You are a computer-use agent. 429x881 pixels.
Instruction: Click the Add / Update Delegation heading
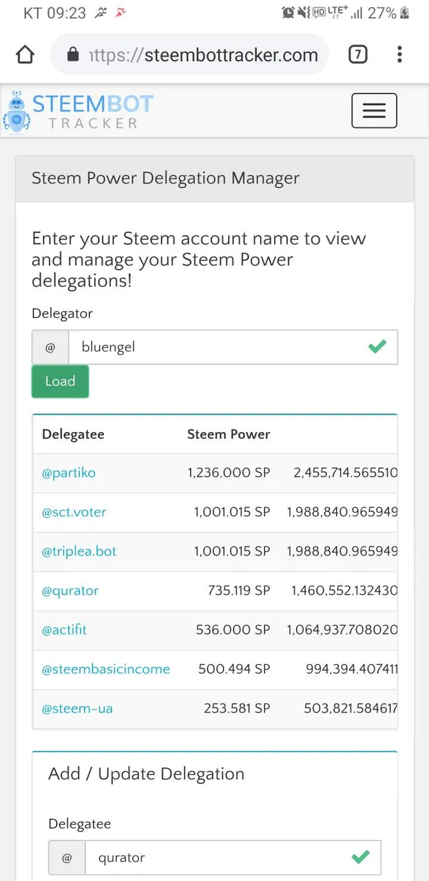pyautogui.click(x=146, y=774)
